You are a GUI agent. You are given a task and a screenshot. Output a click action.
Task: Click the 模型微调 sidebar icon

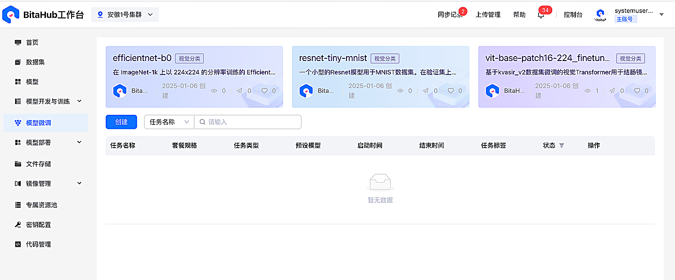click(x=18, y=122)
